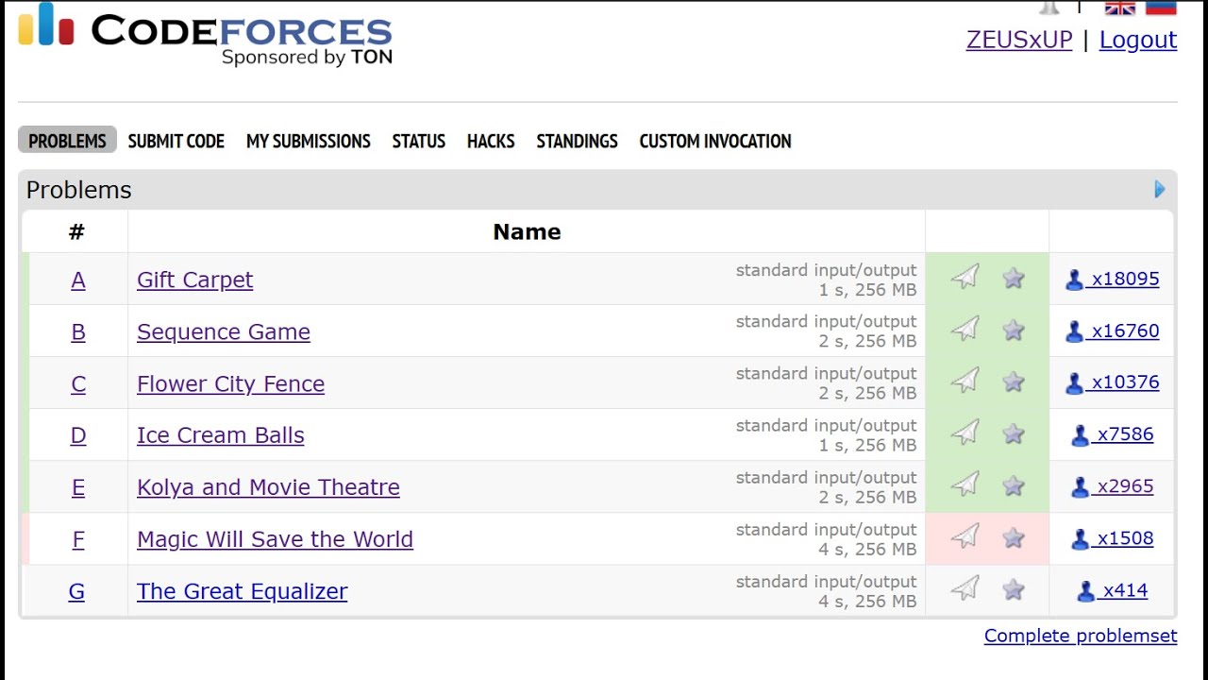The image size is (1208, 680).
Task: Go to Submit Code tab
Action: (176, 141)
